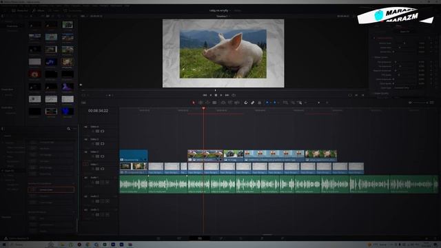Adjust the monitor volume slider
Image resolution: width=441 pixels, height=248 pixels.
[420, 103]
